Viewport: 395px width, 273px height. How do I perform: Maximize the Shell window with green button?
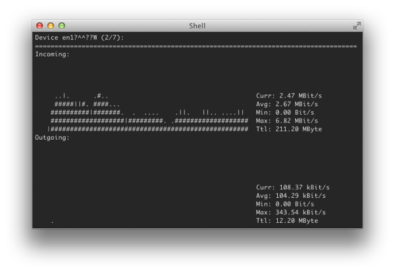[x=62, y=26]
